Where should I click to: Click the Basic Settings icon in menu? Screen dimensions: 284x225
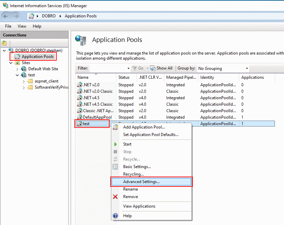pyautogui.click(x=115, y=167)
